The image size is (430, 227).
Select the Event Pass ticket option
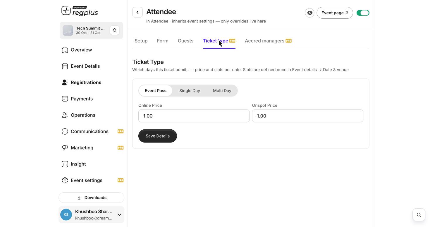coord(156,91)
